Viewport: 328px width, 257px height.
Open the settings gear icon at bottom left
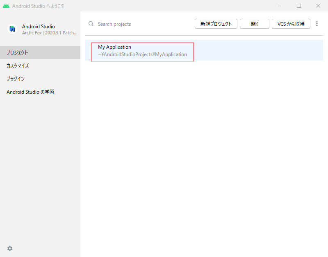[x=10, y=248]
